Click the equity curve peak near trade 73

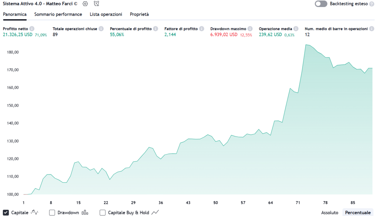click(x=306, y=44)
